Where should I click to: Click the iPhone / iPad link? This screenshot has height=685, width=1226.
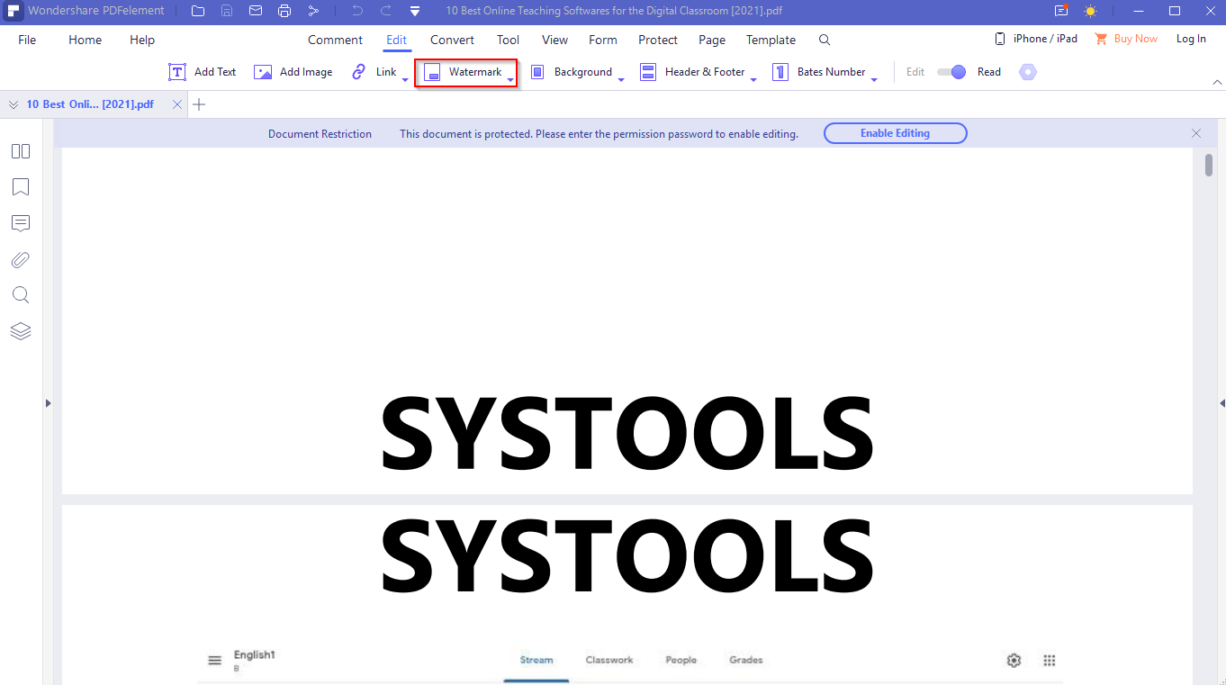[x=1036, y=39]
